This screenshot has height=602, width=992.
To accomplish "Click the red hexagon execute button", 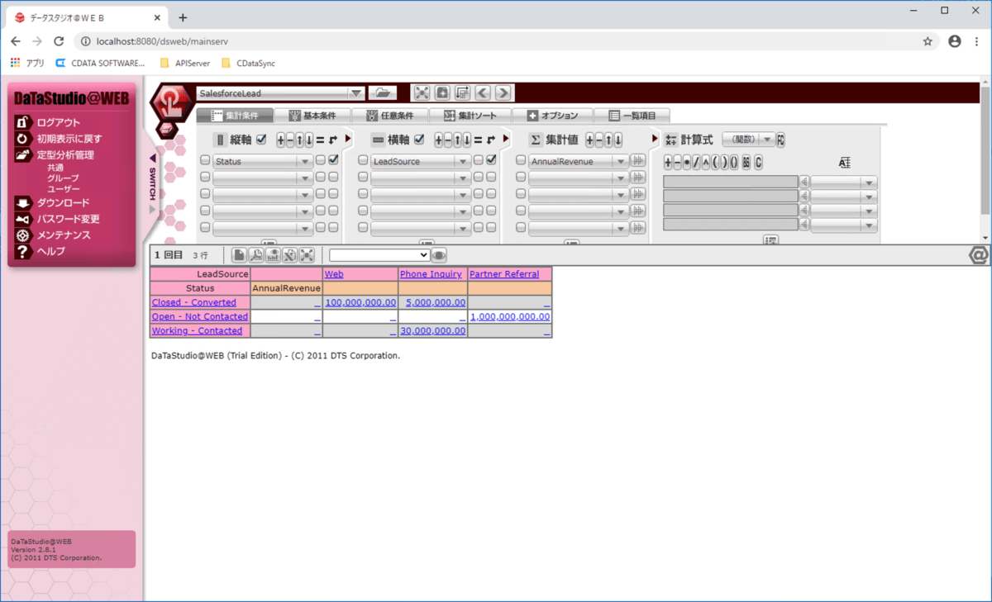I will click(172, 101).
